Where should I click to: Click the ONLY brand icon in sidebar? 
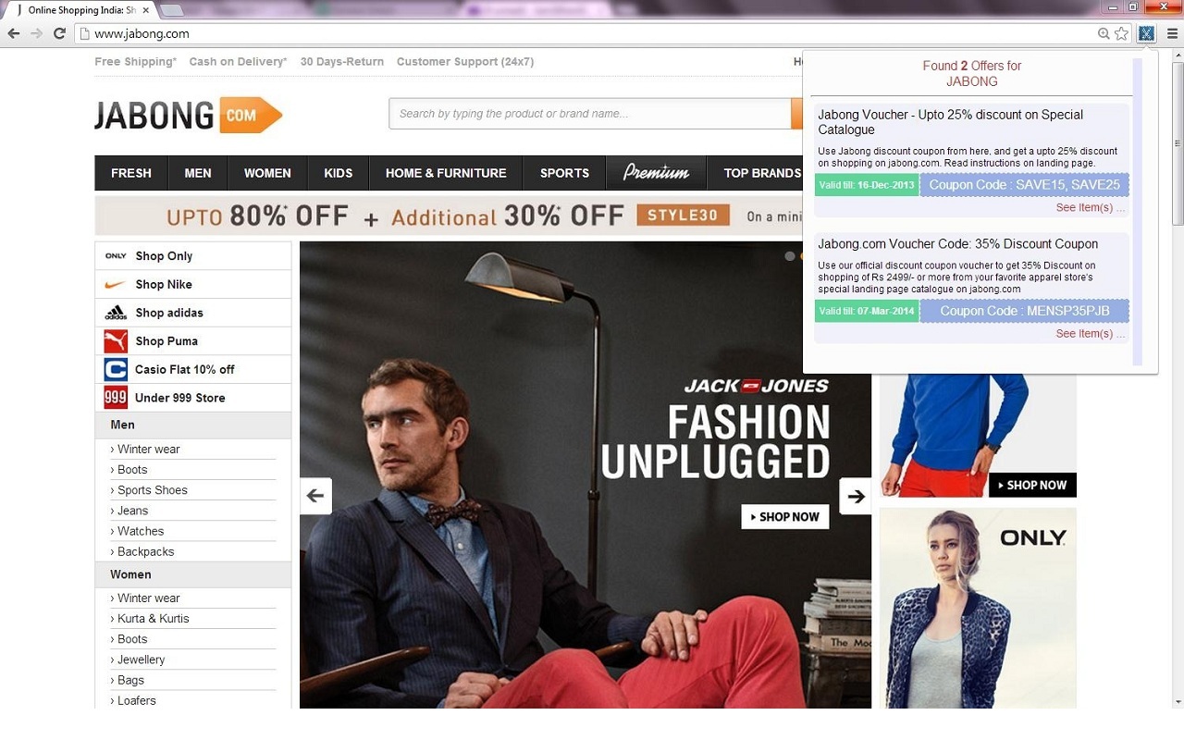[116, 256]
